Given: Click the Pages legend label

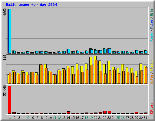Looking at the screenshot, I should click(152, 37).
